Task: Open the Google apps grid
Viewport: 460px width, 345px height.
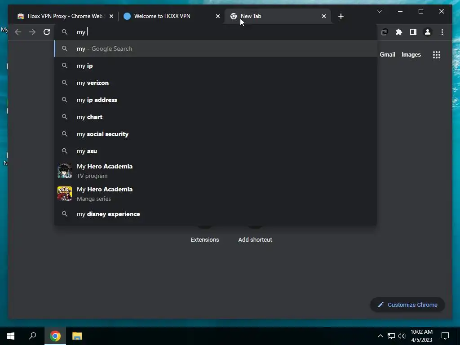Action: (x=437, y=55)
